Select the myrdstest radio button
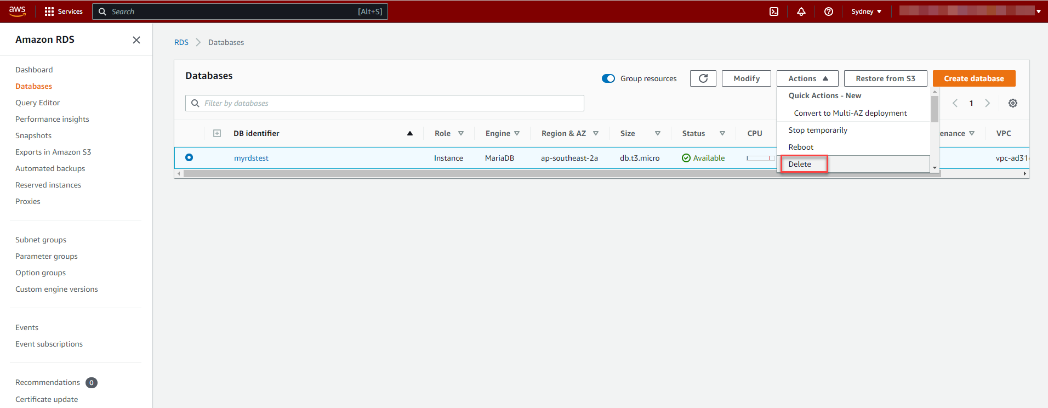Viewport: 1048px width, 408px height. [189, 157]
